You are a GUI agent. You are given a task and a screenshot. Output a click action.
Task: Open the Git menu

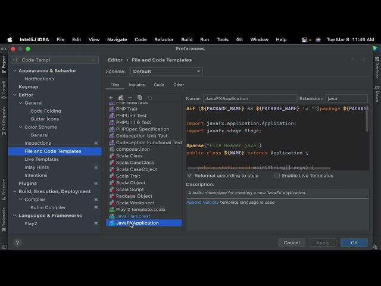click(239, 40)
